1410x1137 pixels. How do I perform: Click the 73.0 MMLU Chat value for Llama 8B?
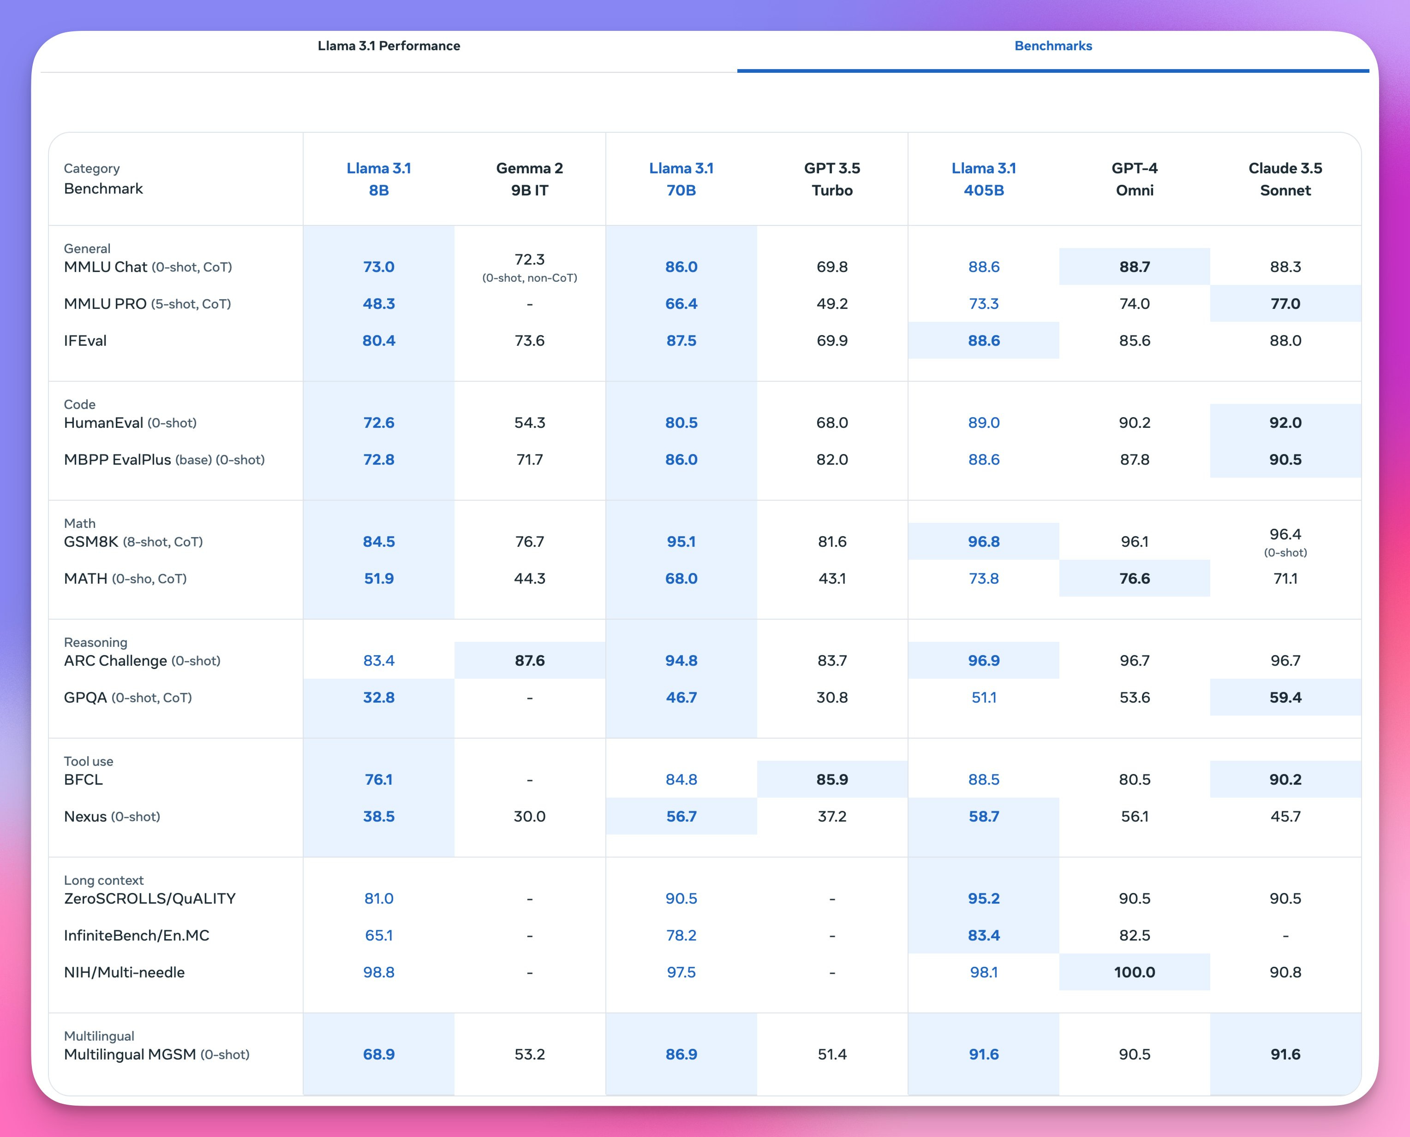click(x=379, y=266)
